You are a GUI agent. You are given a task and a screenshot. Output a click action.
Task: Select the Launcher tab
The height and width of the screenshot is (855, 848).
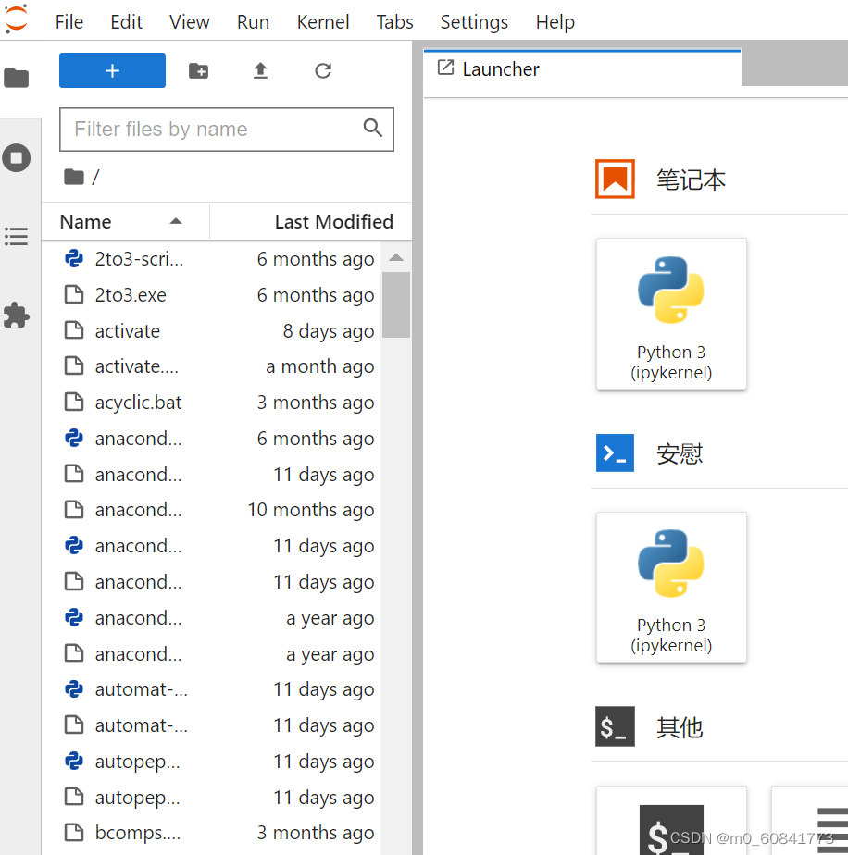[582, 68]
